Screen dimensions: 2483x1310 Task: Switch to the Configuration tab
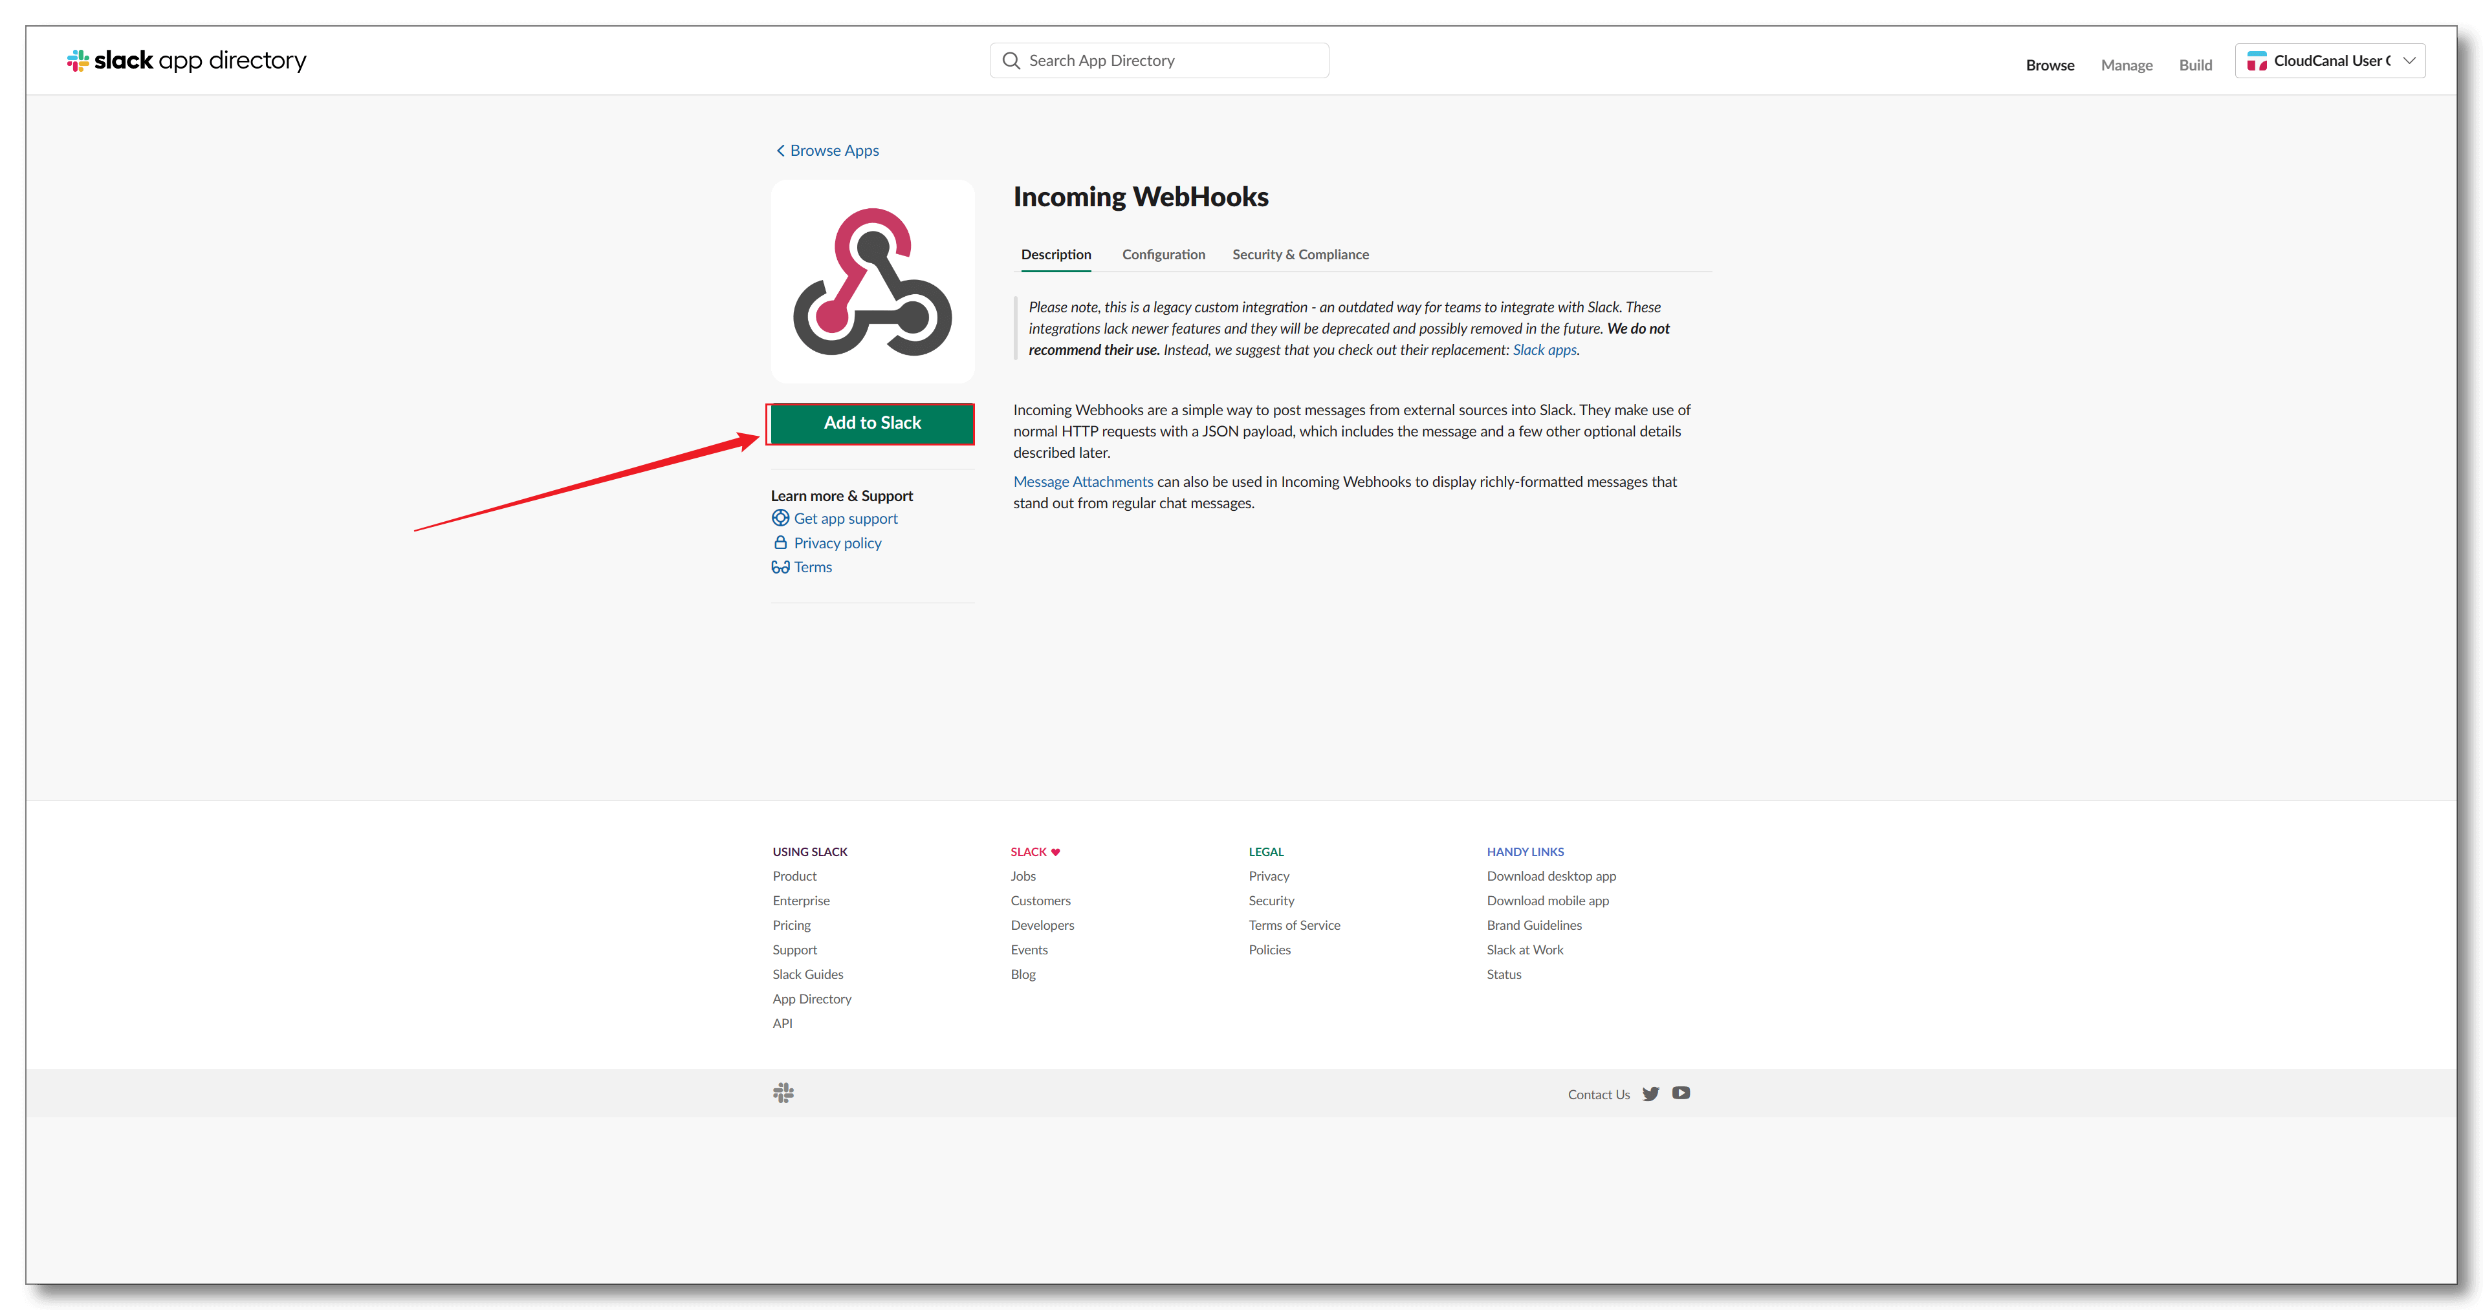point(1163,254)
